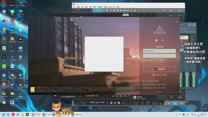Click the plus add icon in chat bar
Screen dimensions: 208x117
click(125, 96)
